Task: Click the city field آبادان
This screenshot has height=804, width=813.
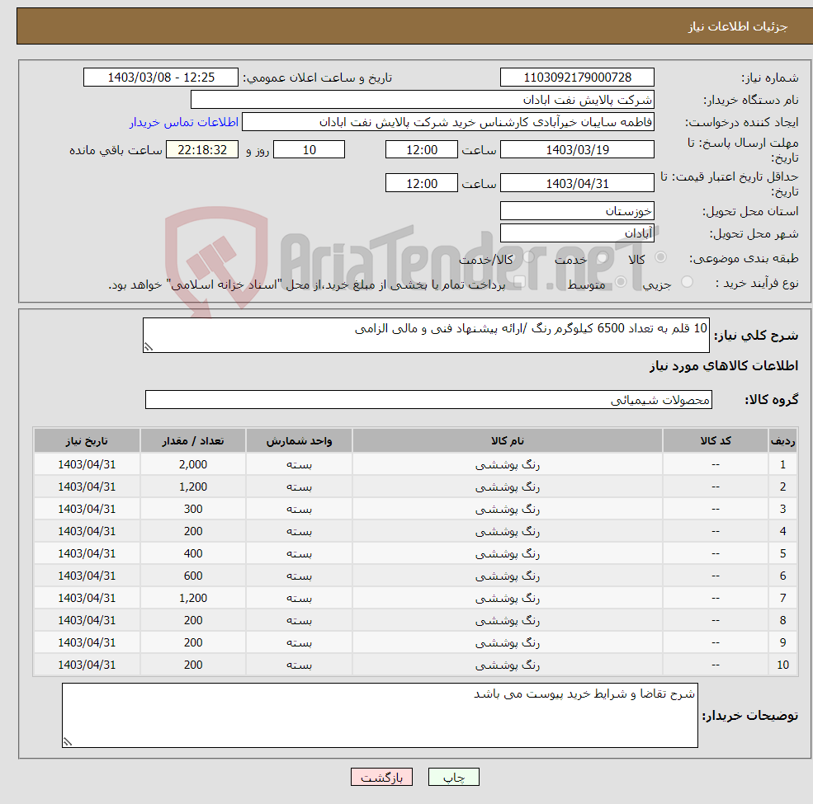Action: pos(577,233)
